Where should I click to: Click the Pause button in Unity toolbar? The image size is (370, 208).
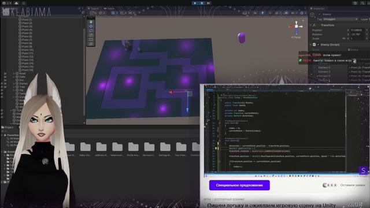202,3
